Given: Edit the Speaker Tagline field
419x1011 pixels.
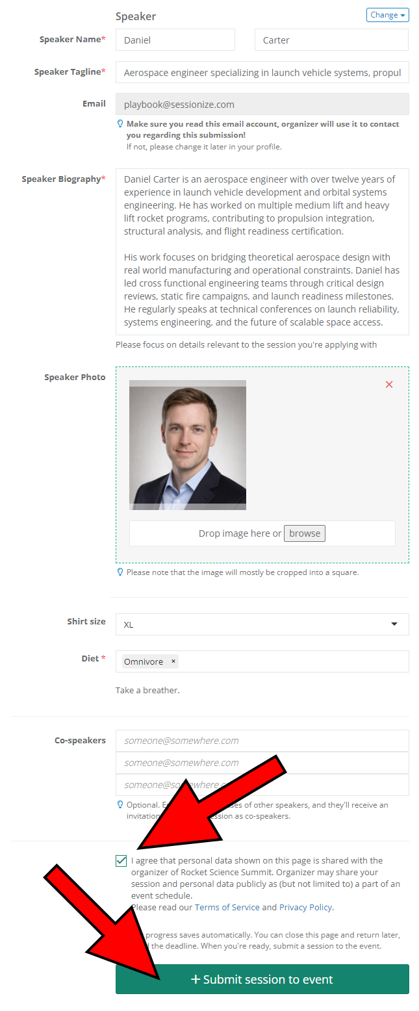Looking at the screenshot, I should click(262, 73).
